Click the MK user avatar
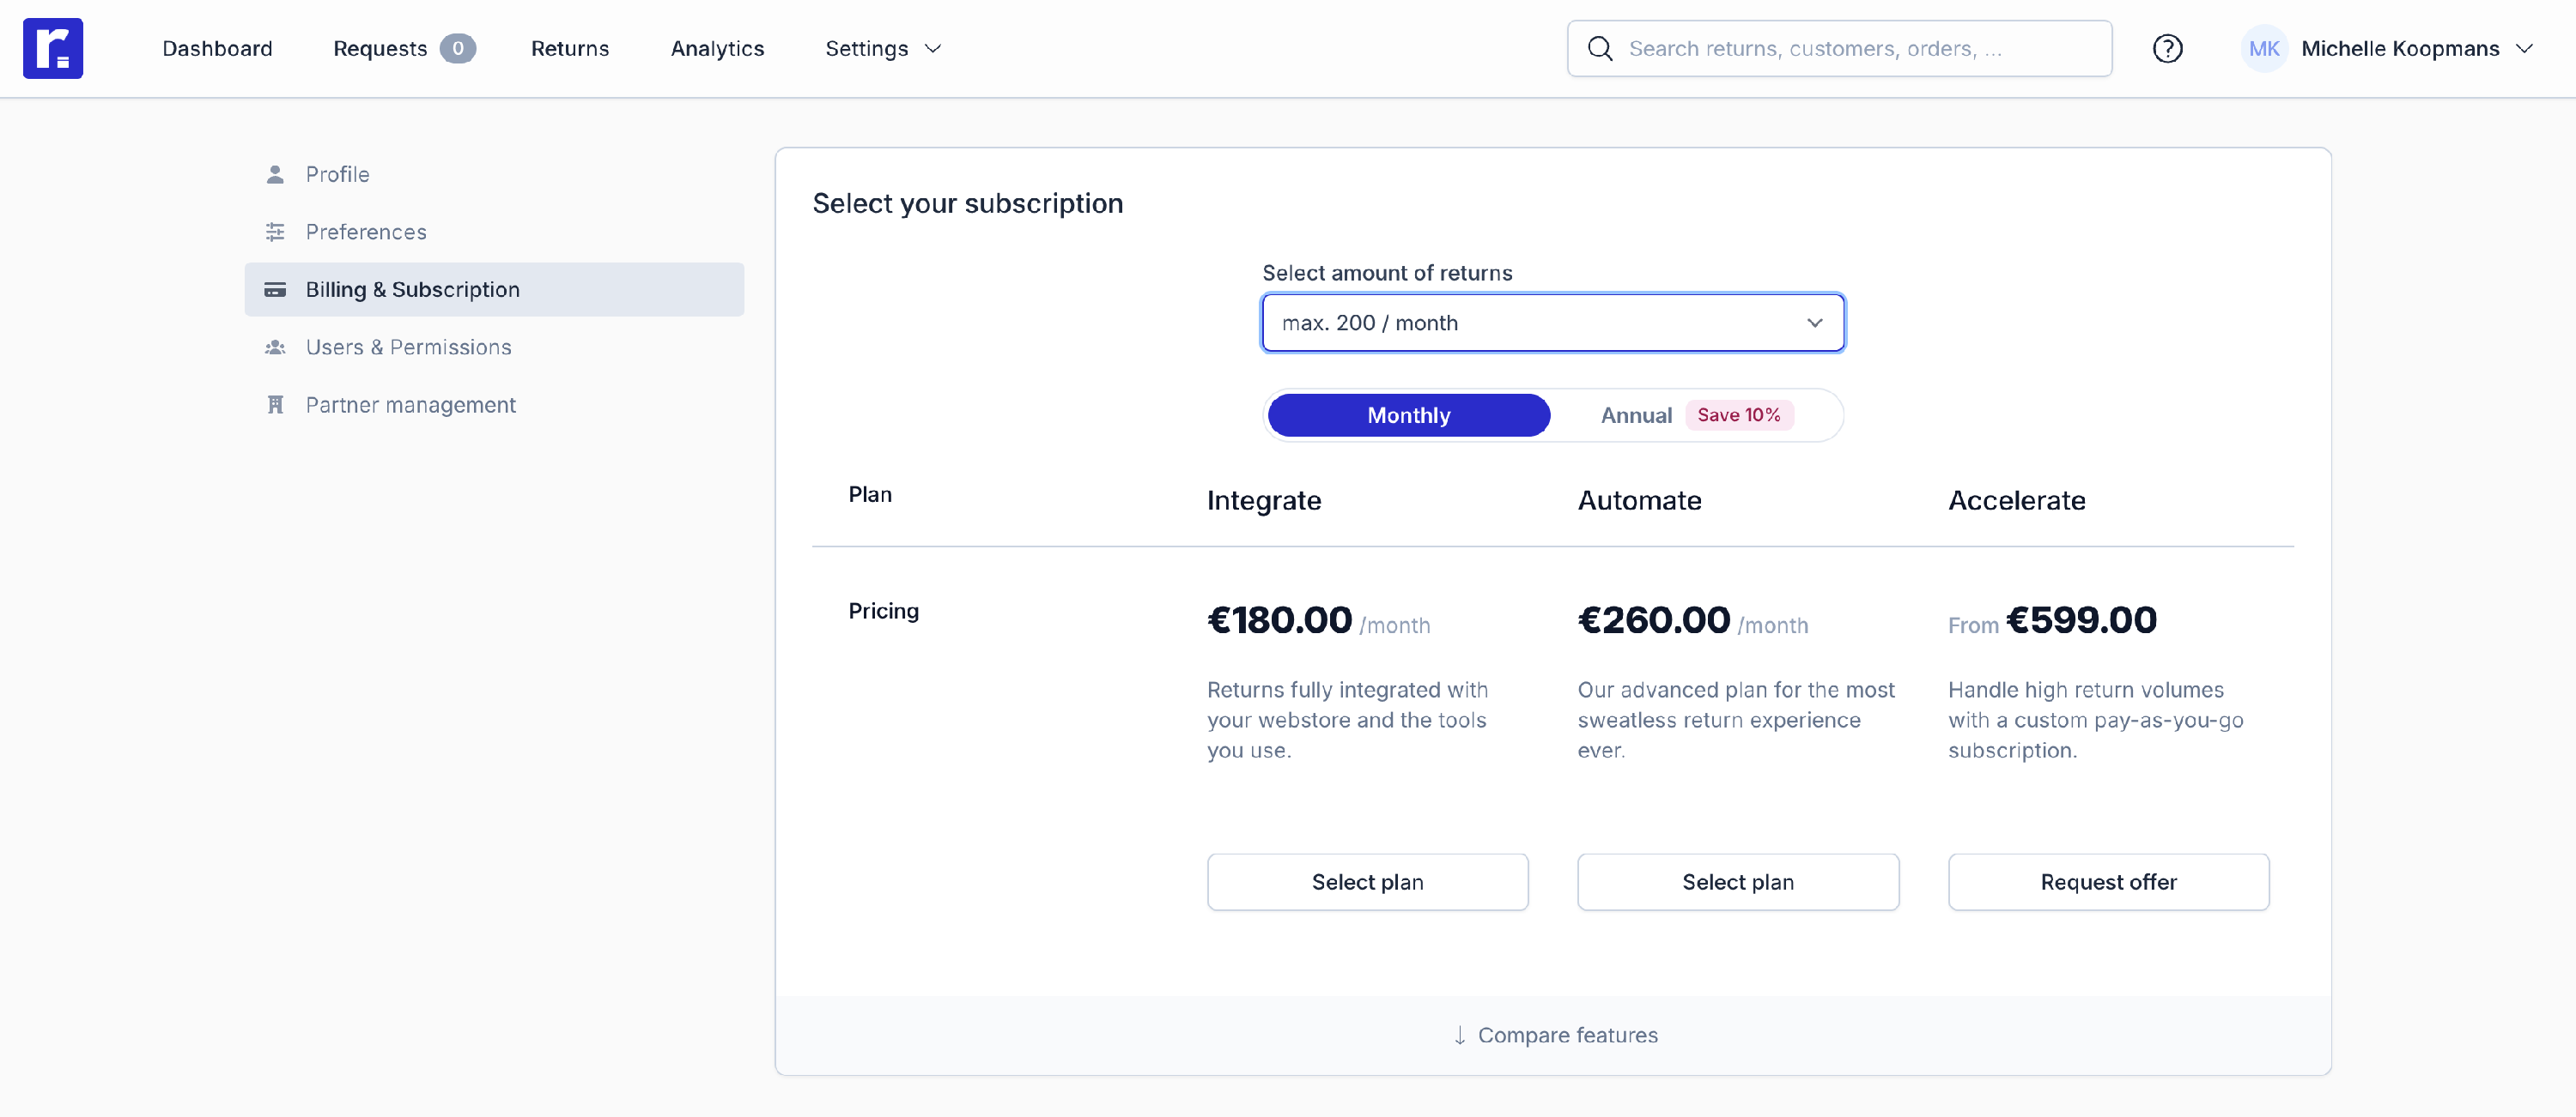The width and height of the screenshot is (2576, 1117). (2264, 48)
